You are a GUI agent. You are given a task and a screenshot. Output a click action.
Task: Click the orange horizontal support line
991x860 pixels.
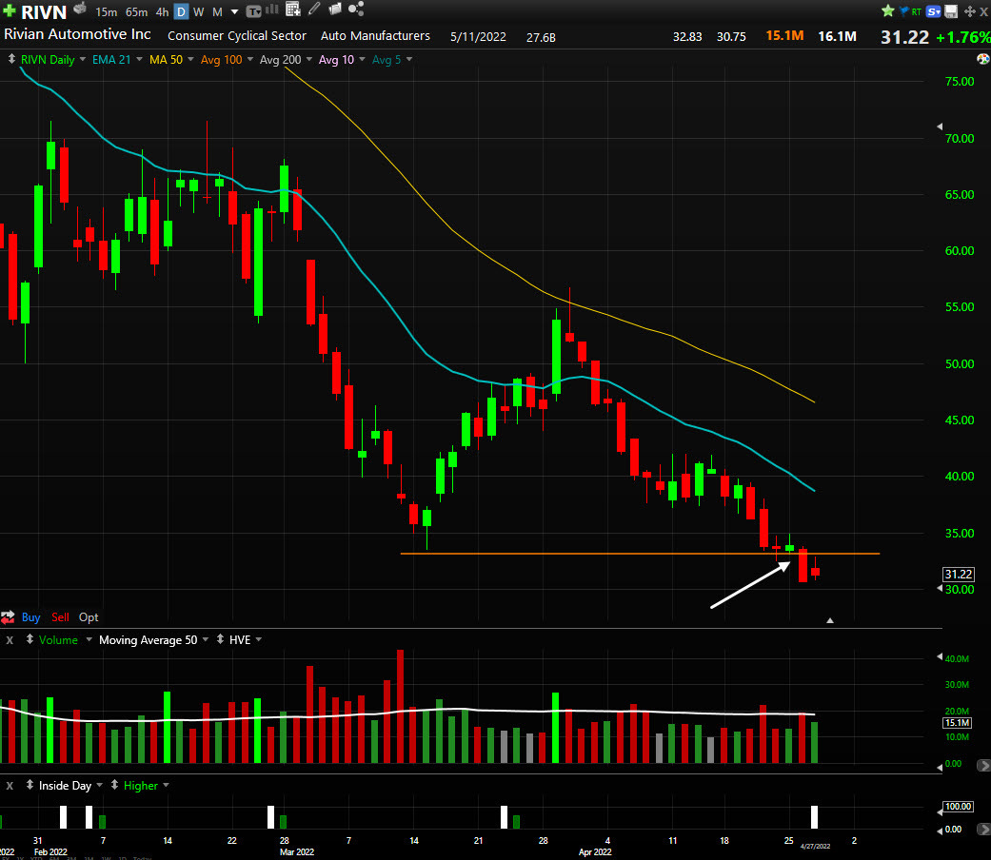pos(640,554)
